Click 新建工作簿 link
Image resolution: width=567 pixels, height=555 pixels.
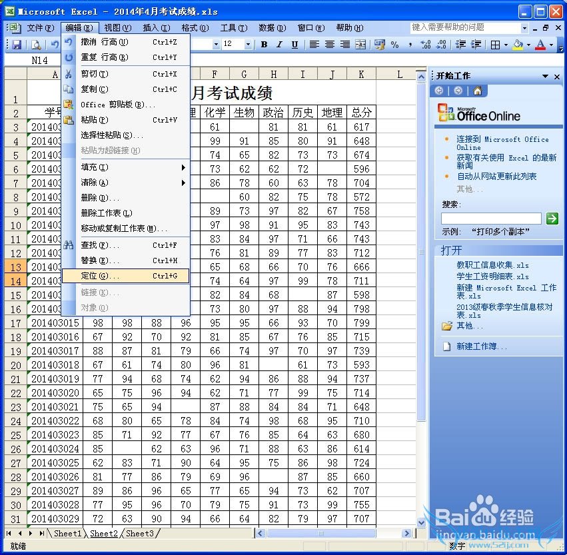(x=481, y=346)
